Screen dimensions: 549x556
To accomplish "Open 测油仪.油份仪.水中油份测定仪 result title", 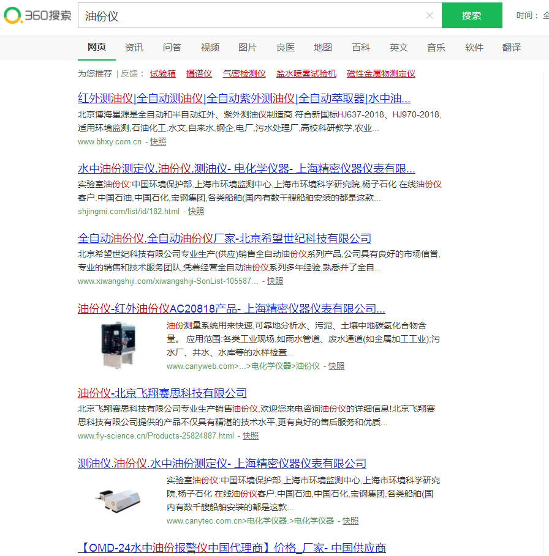I will (x=222, y=463).
